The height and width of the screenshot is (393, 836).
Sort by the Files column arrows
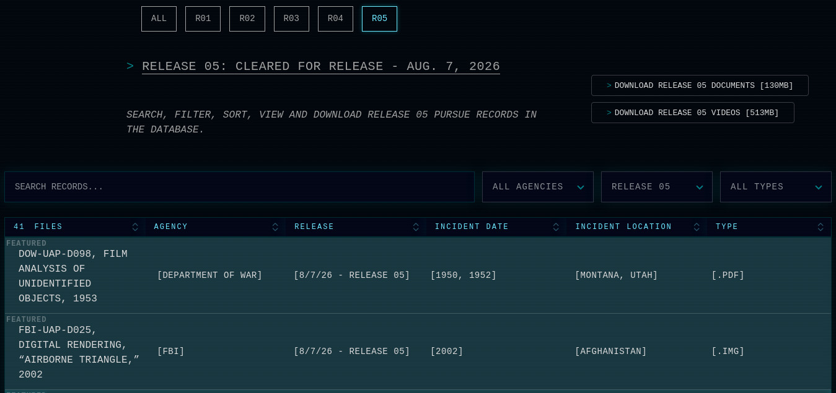[135, 227]
